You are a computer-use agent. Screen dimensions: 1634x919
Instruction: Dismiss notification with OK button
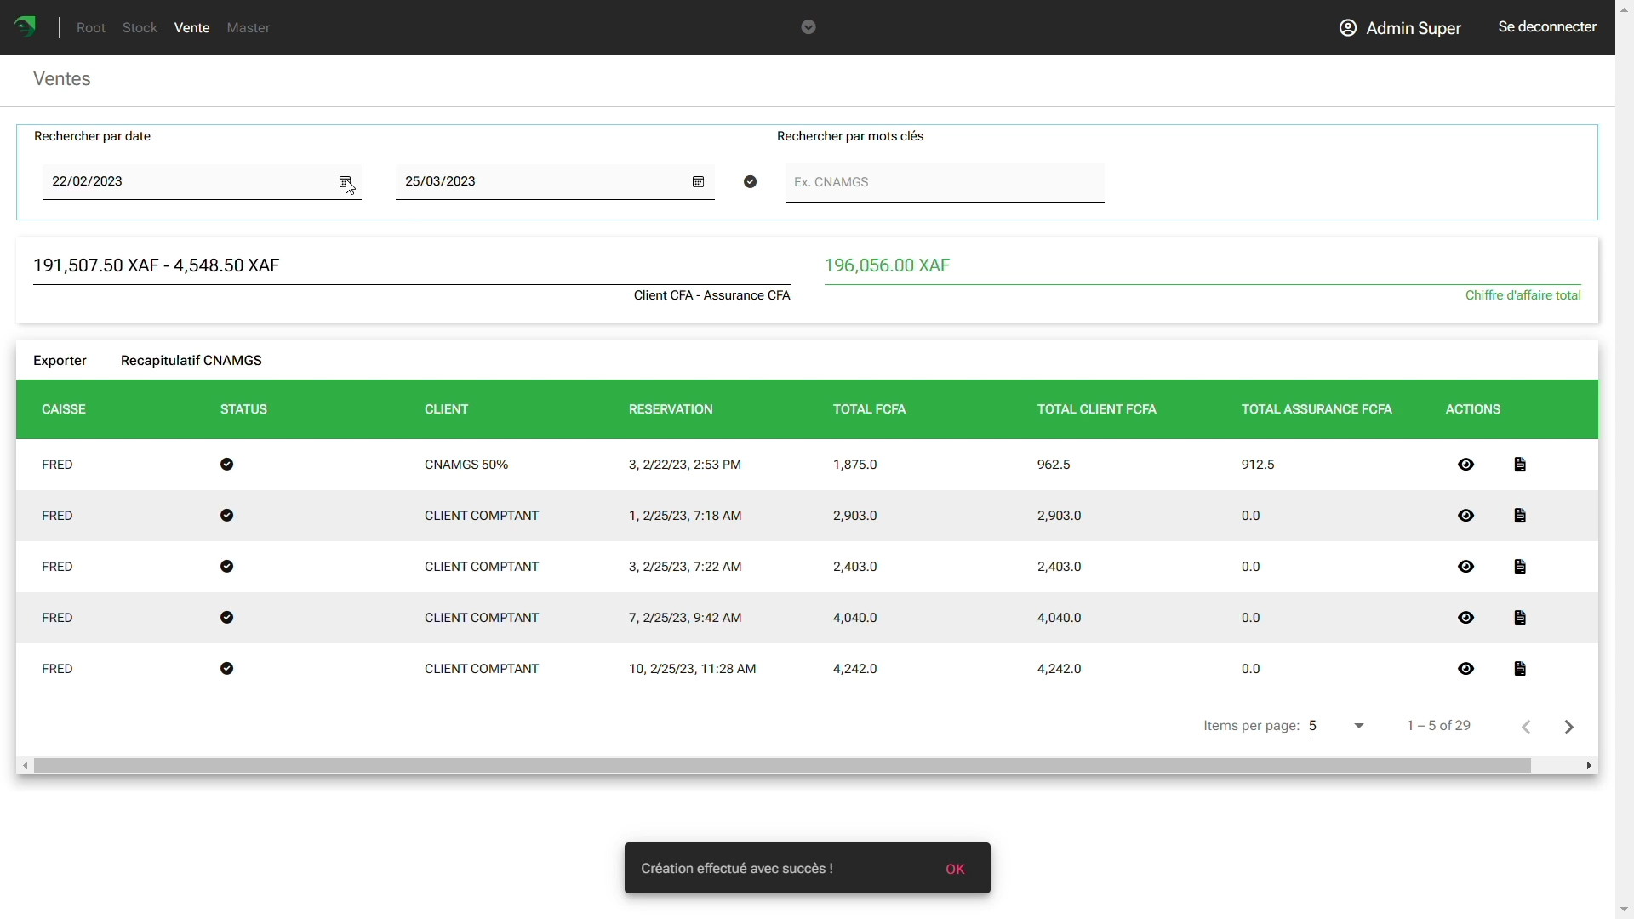pos(955,869)
